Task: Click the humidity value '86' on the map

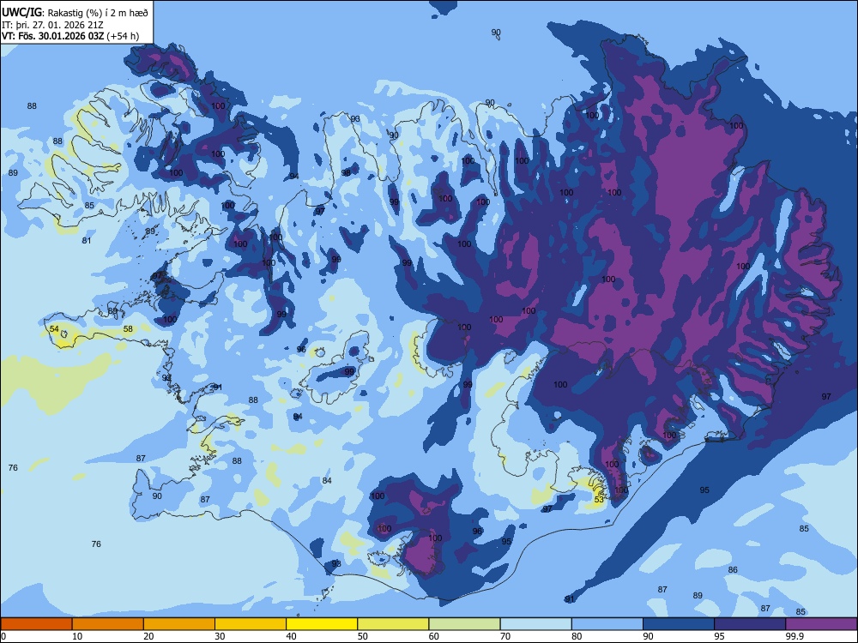Action: click(733, 570)
